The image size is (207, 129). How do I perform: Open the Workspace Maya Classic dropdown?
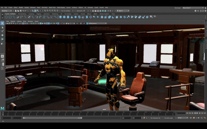[193, 8]
